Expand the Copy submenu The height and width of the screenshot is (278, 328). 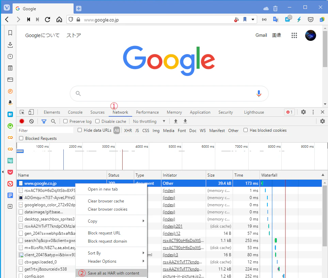pyautogui.click(x=111, y=221)
